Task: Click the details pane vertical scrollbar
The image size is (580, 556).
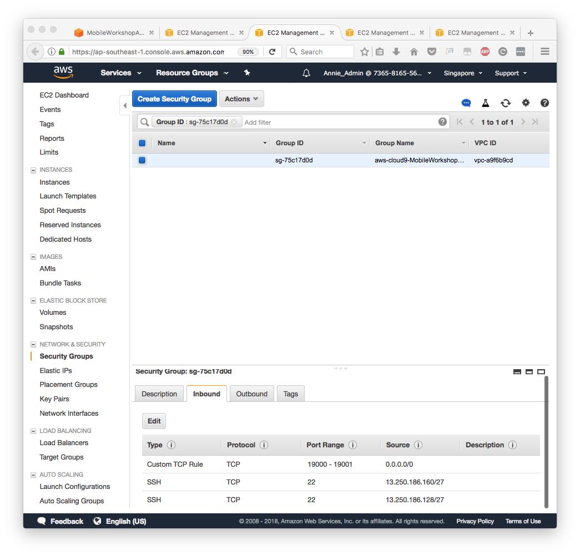Action: pos(546,442)
